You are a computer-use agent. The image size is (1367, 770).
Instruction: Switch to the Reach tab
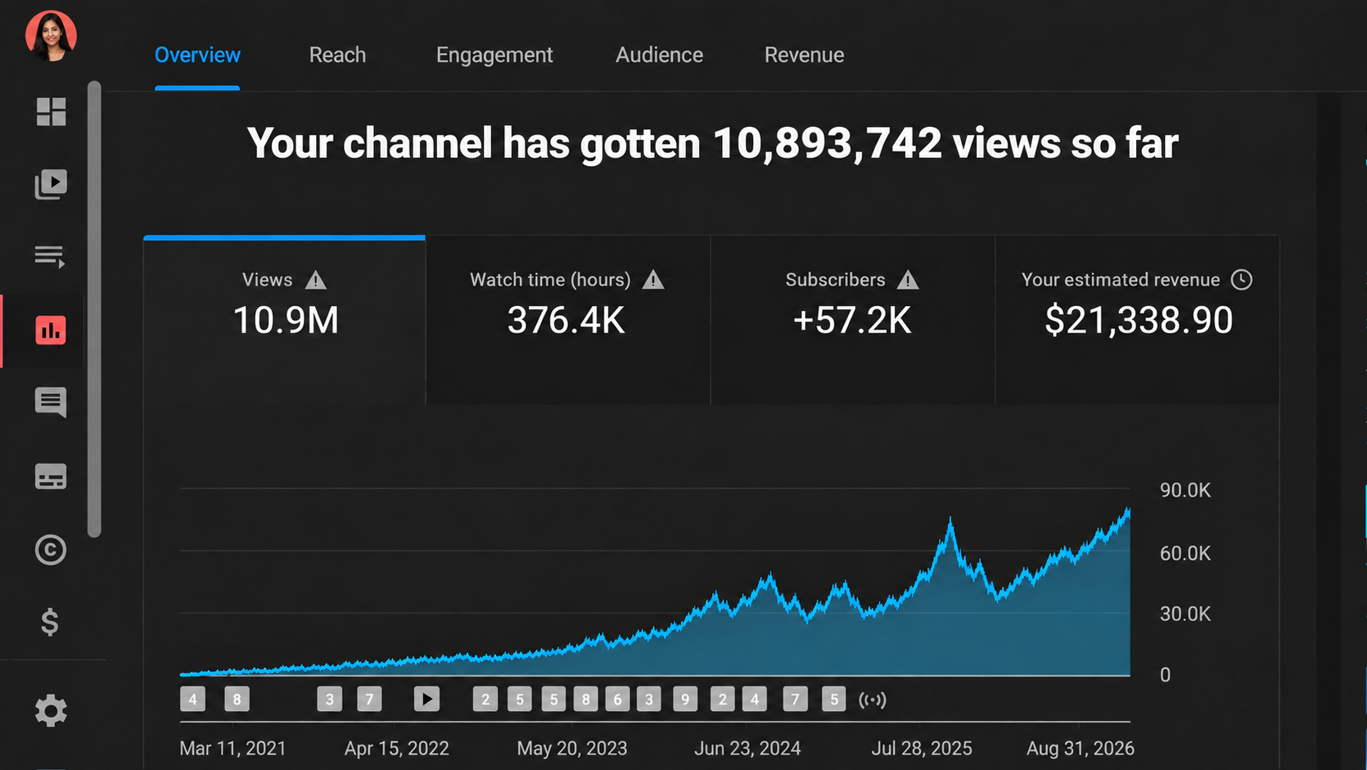coord(337,55)
